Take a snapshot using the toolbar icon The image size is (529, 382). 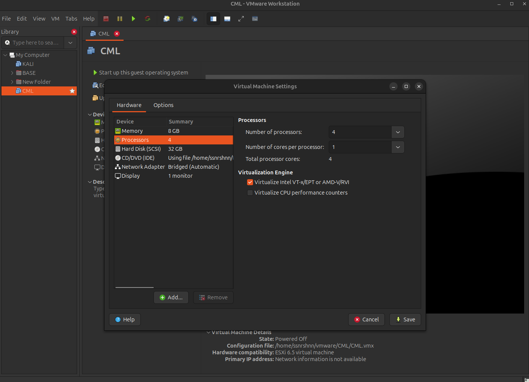(167, 19)
